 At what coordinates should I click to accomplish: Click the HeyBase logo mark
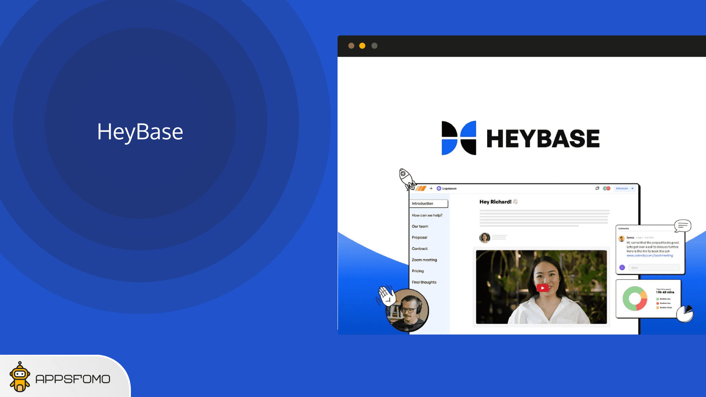459,138
